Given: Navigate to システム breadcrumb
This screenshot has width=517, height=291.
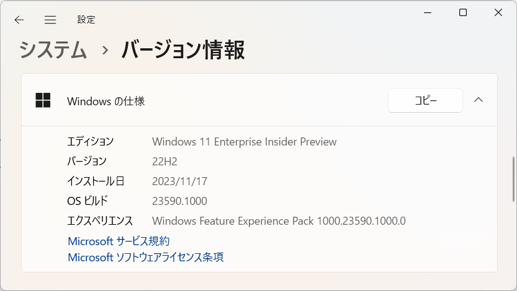Looking at the screenshot, I should coord(53,50).
